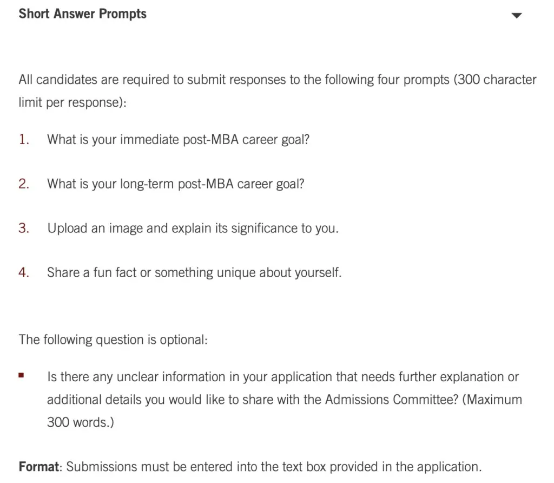Click 'The following question is optional' text
Image resolution: width=554 pixels, height=483 pixels.
point(113,340)
